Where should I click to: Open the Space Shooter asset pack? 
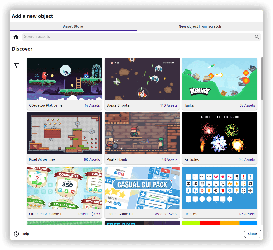(142, 79)
